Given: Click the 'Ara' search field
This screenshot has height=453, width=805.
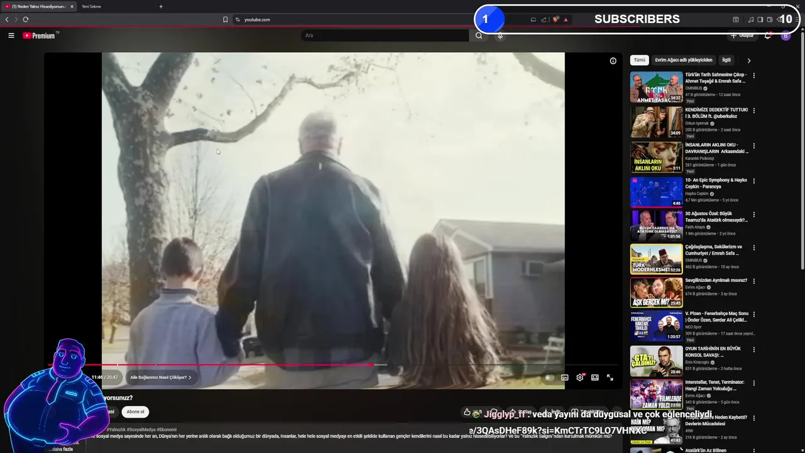Looking at the screenshot, I should coord(385,35).
